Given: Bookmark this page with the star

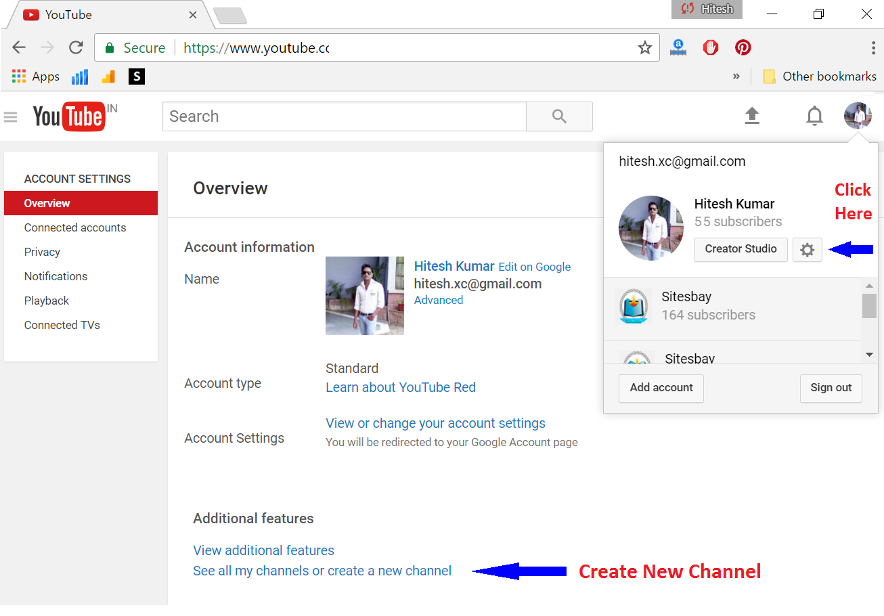Looking at the screenshot, I should [645, 47].
